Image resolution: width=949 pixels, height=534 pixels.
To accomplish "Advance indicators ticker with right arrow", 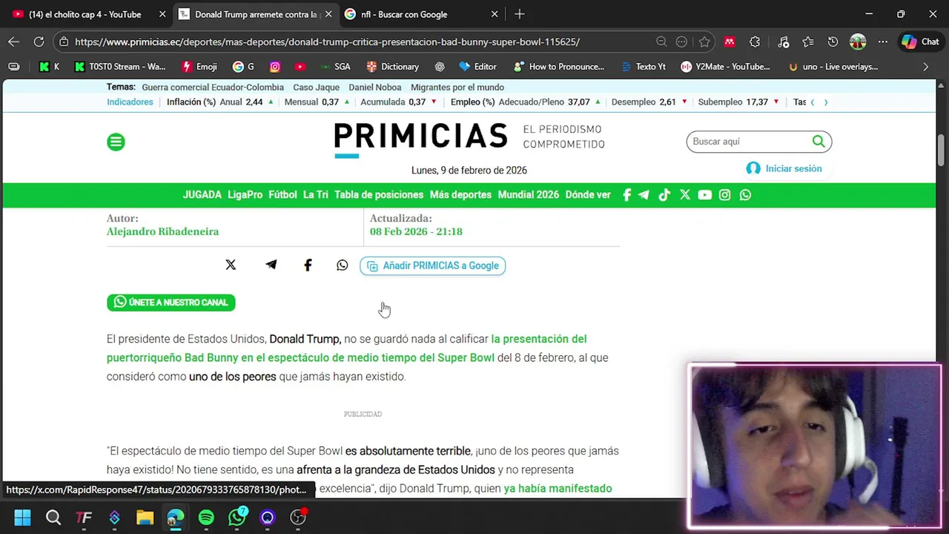I will click(x=826, y=102).
